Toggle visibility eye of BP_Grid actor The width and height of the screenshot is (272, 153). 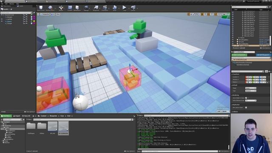click(x=233, y=42)
